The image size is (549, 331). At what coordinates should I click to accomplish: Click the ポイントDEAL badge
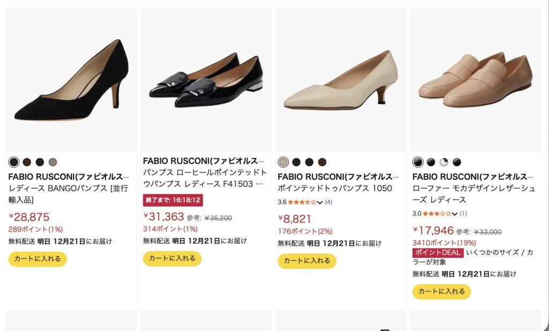pyautogui.click(x=437, y=253)
